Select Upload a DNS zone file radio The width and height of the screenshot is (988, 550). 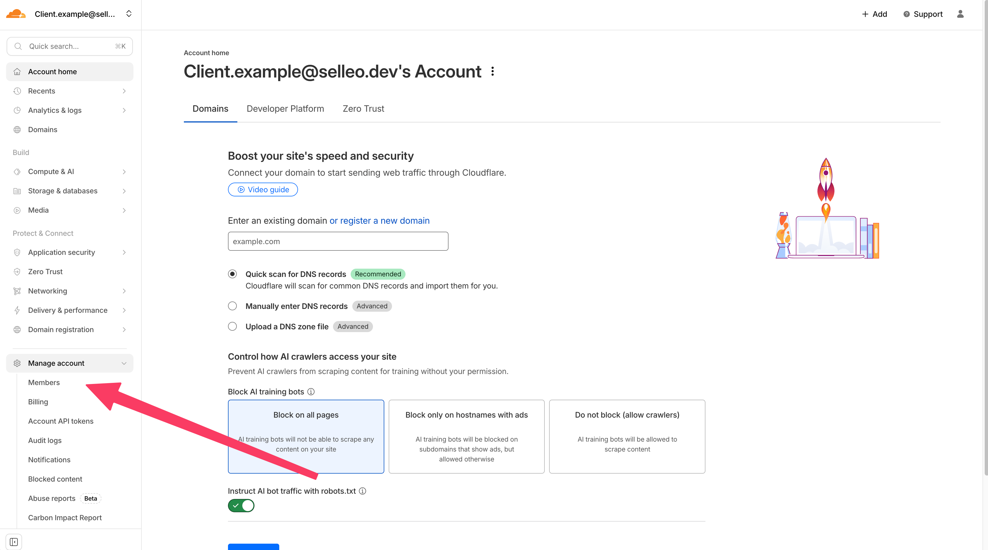[x=232, y=326]
